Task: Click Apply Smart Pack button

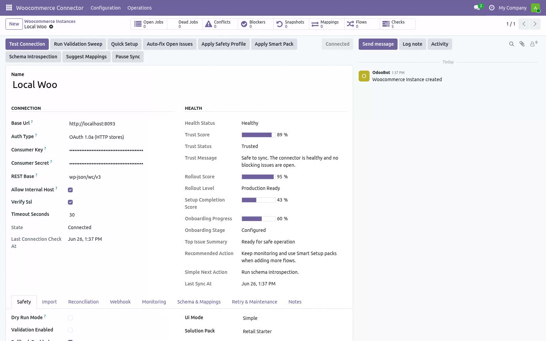Action: click(274, 44)
